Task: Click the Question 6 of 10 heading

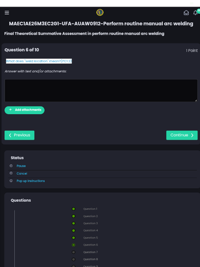Action: [22, 50]
